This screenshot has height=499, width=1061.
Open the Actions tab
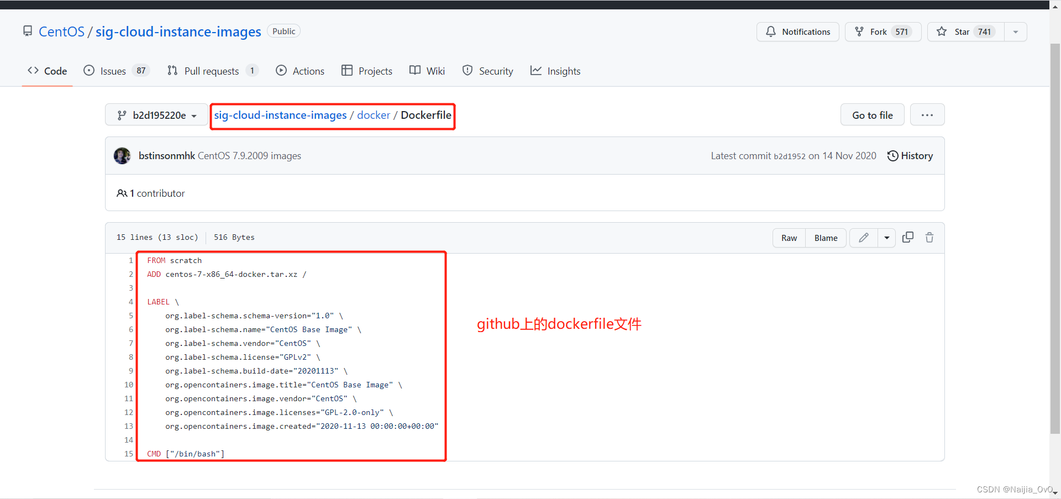pyautogui.click(x=300, y=71)
